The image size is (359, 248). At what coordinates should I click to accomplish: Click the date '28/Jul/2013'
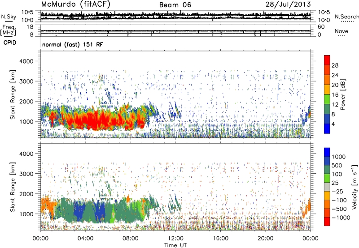coord(288,4)
